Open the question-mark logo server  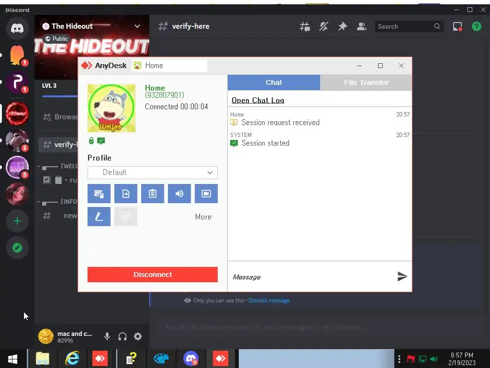[x=17, y=82]
